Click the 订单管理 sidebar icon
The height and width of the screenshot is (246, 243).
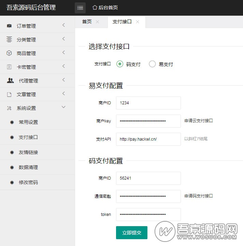[9, 26]
